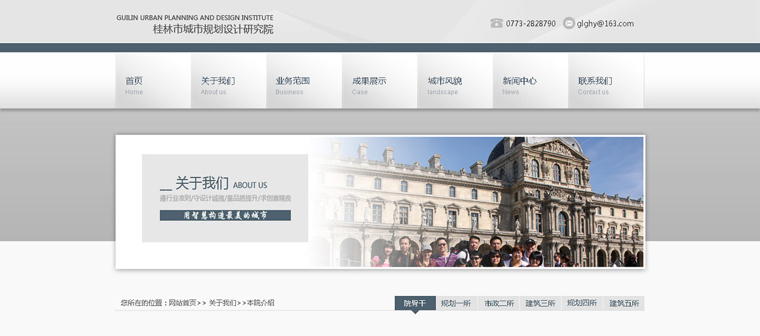Select the 规划四所 tab
This screenshot has height=336, width=760.
click(x=582, y=303)
